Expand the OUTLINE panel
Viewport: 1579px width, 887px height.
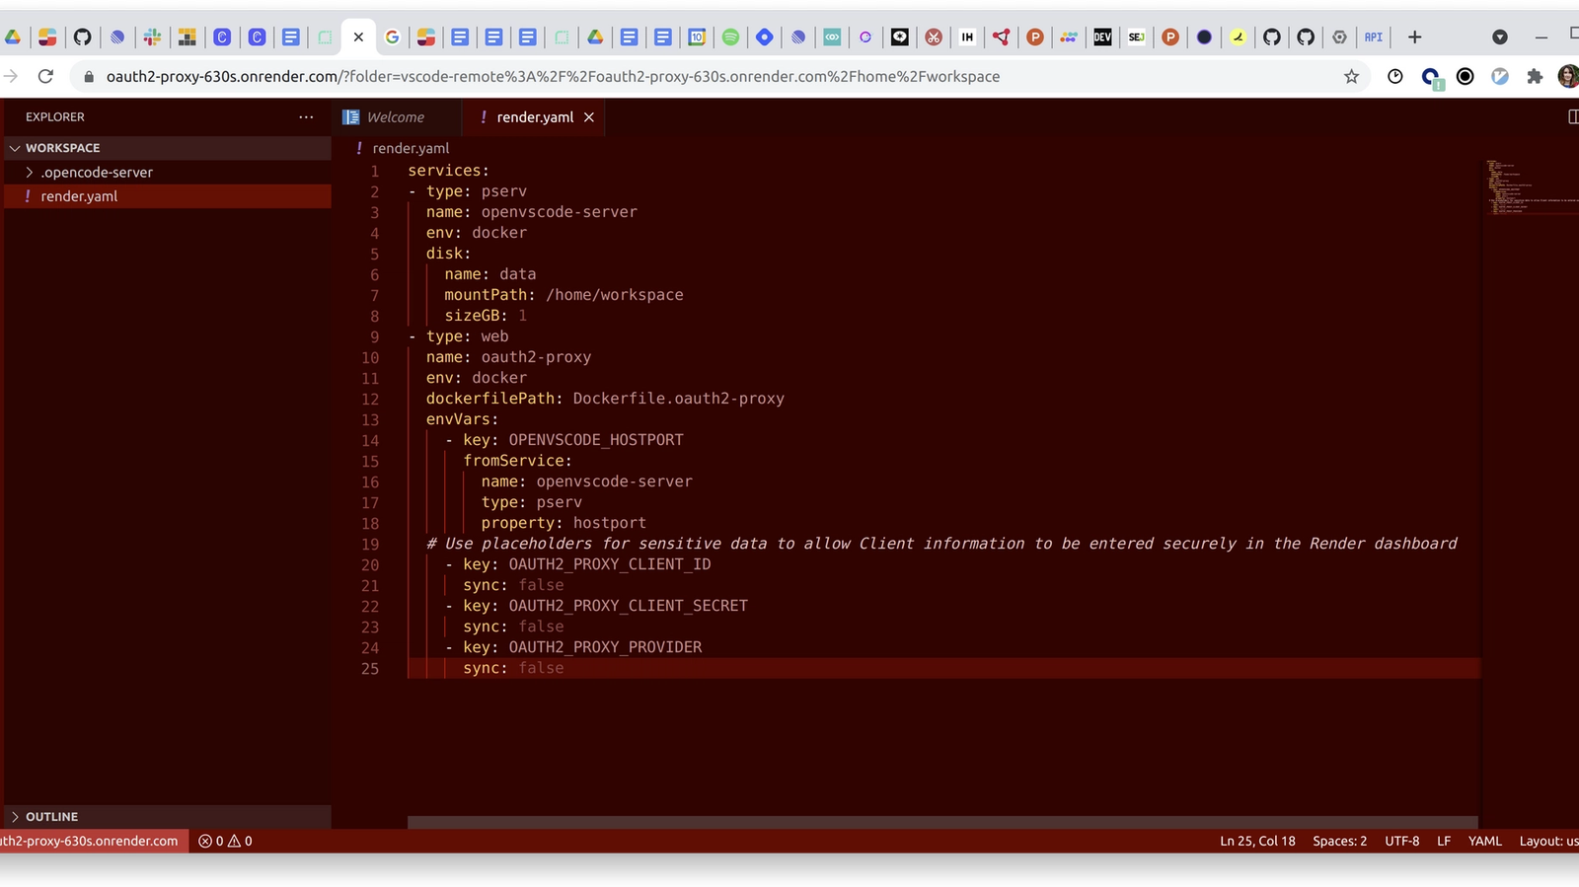[x=51, y=816]
